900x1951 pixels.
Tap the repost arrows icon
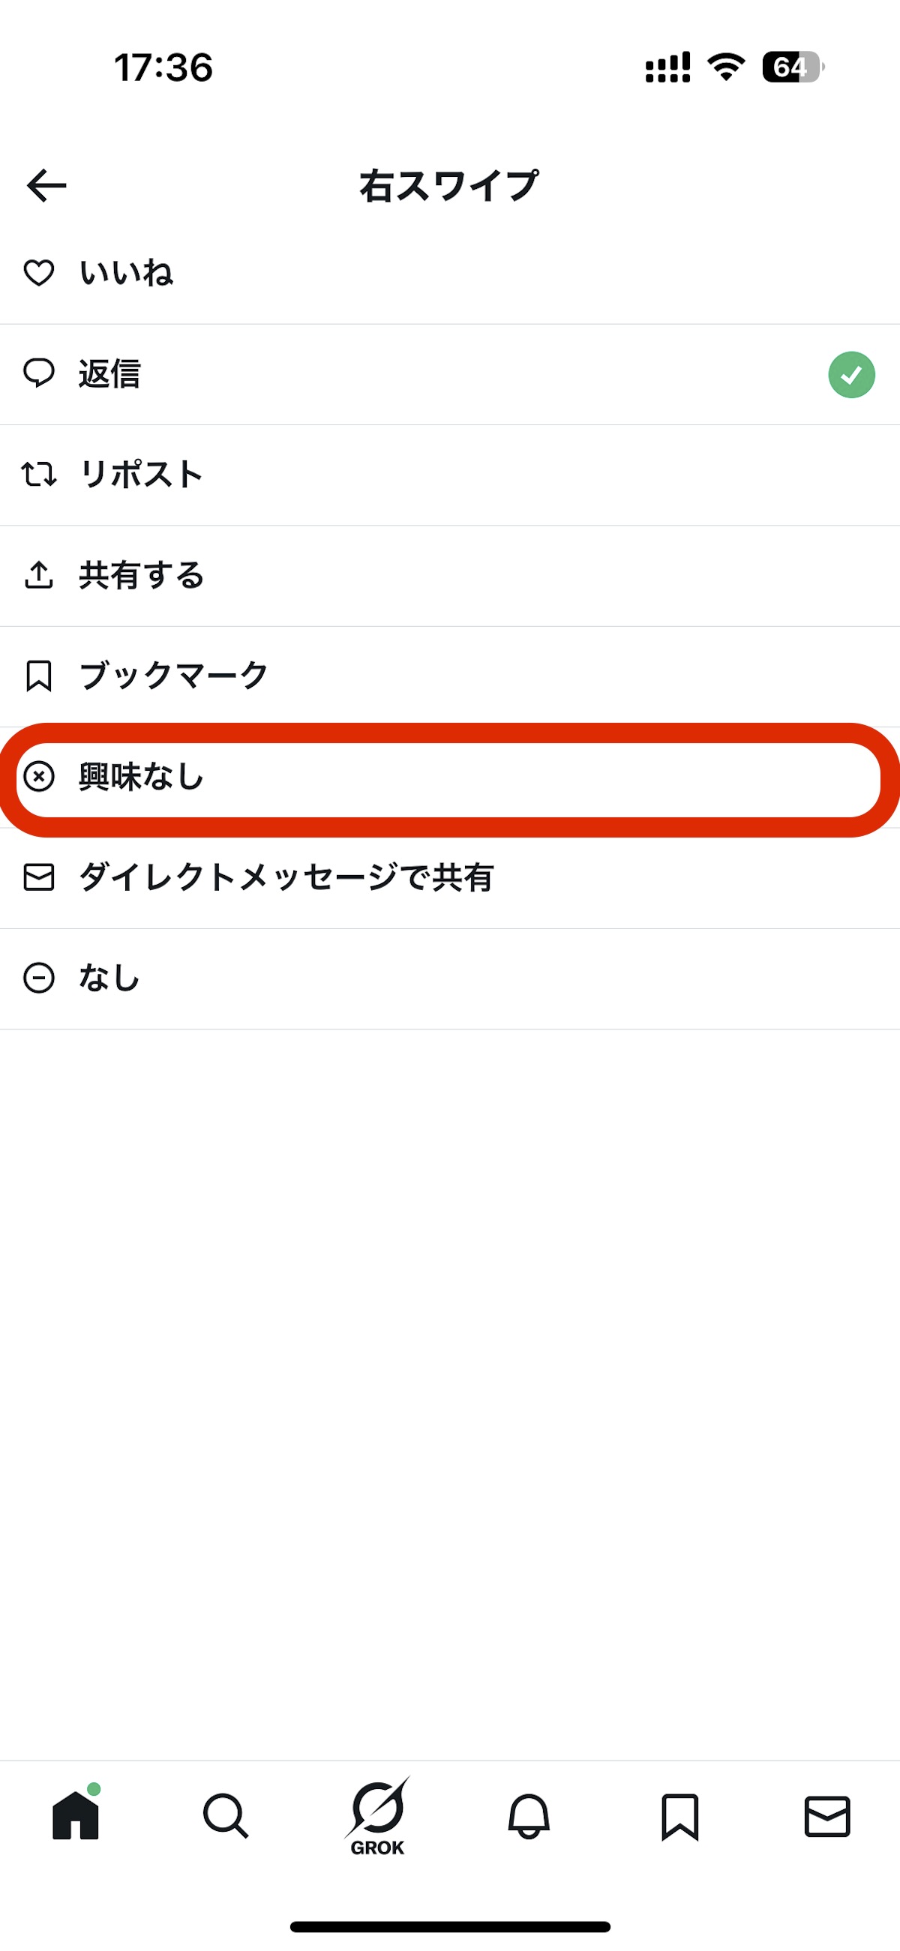39,474
